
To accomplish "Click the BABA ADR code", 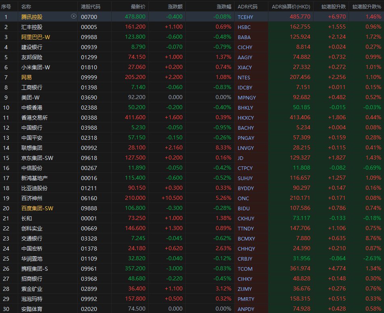I will tap(244, 37).
